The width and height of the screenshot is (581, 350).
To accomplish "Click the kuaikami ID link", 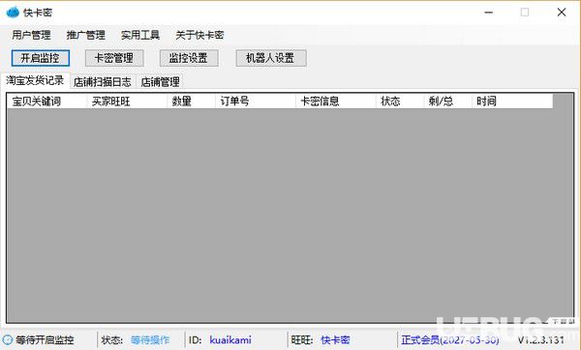I will (x=230, y=339).
